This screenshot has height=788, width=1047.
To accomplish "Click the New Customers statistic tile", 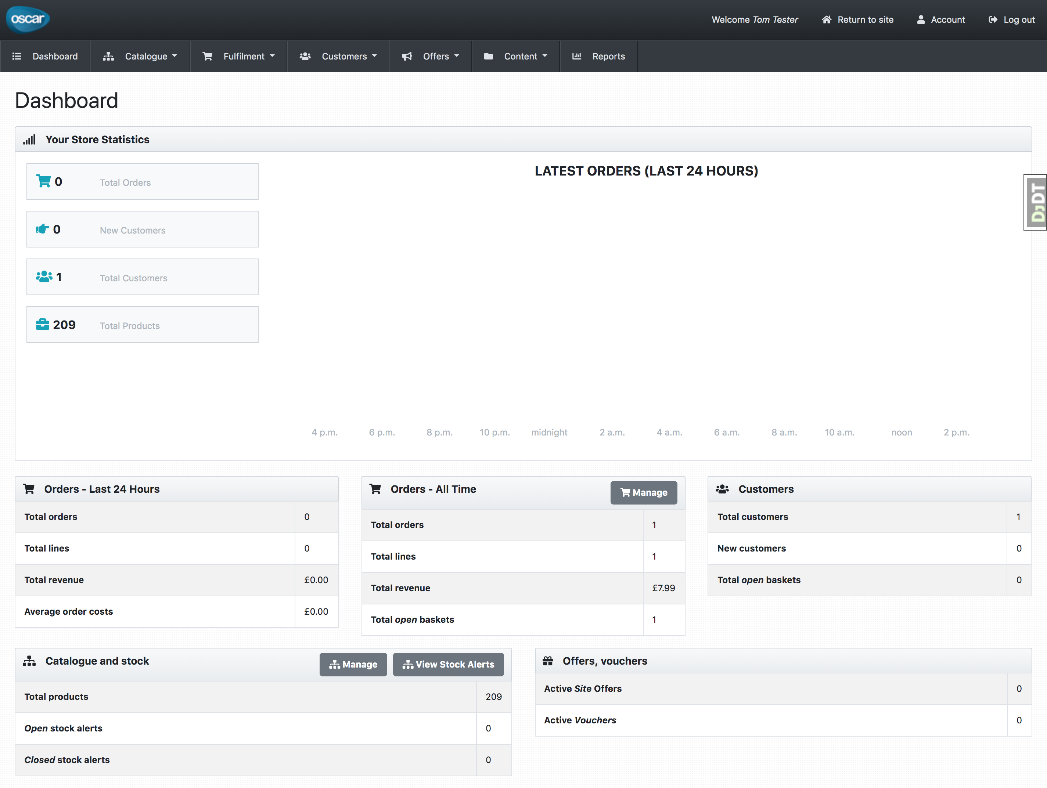I will (x=143, y=229).
